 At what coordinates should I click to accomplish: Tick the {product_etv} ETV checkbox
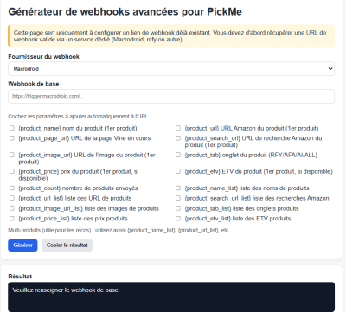point(178,171)
